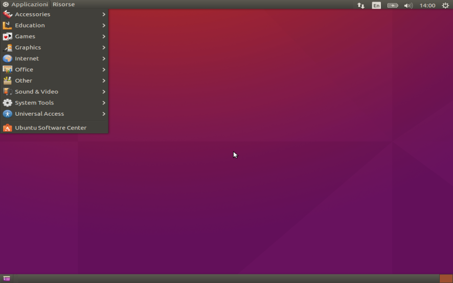Screen dimensions: 453x283
Task: Expand the Office submenu arrow
Action: (x=103, y=70)
